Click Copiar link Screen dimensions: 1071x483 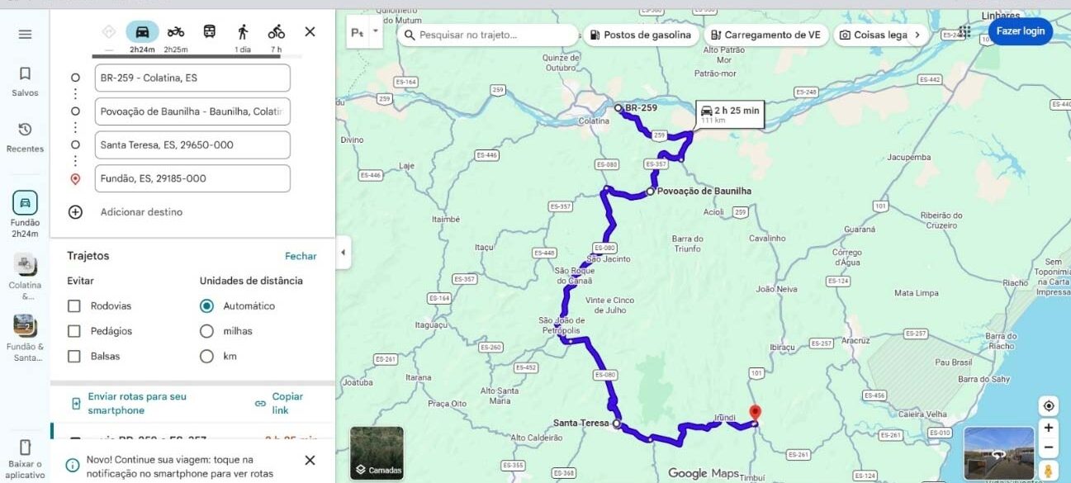[x=288, y=404]
